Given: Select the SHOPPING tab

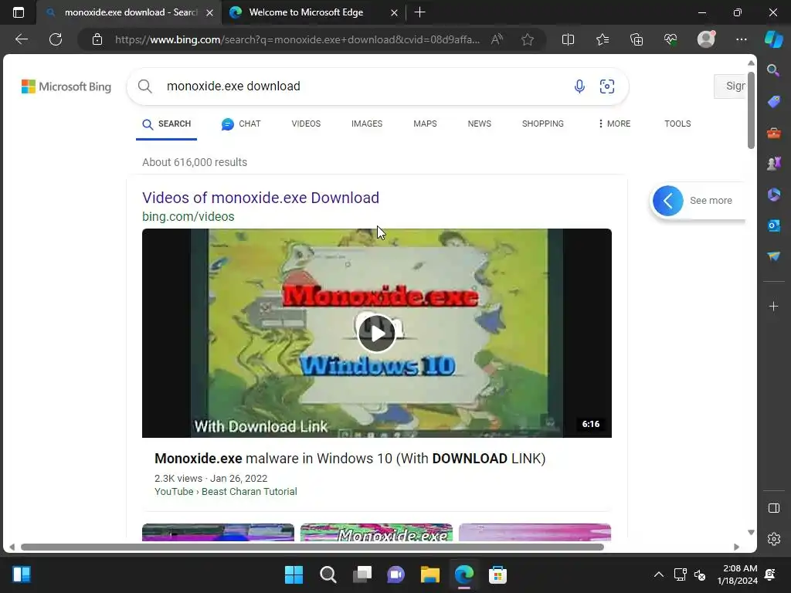Looking at the screenshot, I should (543, 124).
